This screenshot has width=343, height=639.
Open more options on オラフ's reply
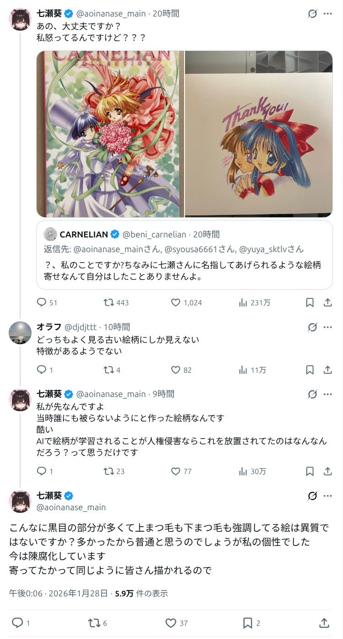point(327,327)
